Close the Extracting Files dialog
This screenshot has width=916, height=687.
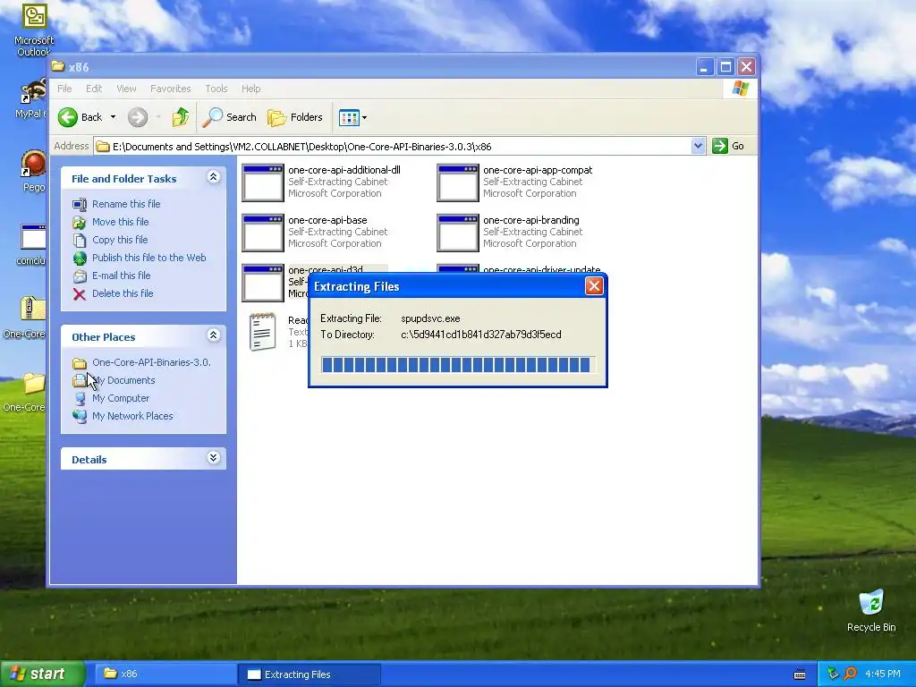[594, 286]
